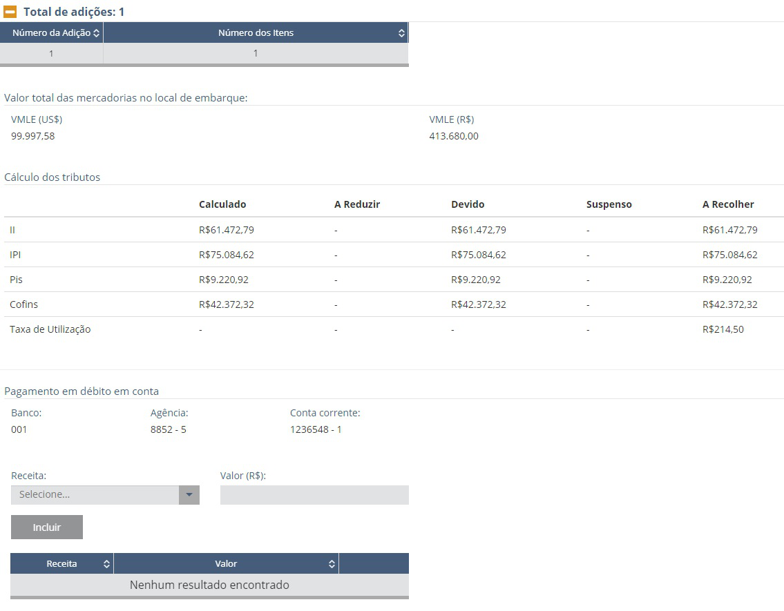This screenshot has height=611, width=784.
Task: Click sort arrows in bottom Receita header
Action: (x=106, y=564)
